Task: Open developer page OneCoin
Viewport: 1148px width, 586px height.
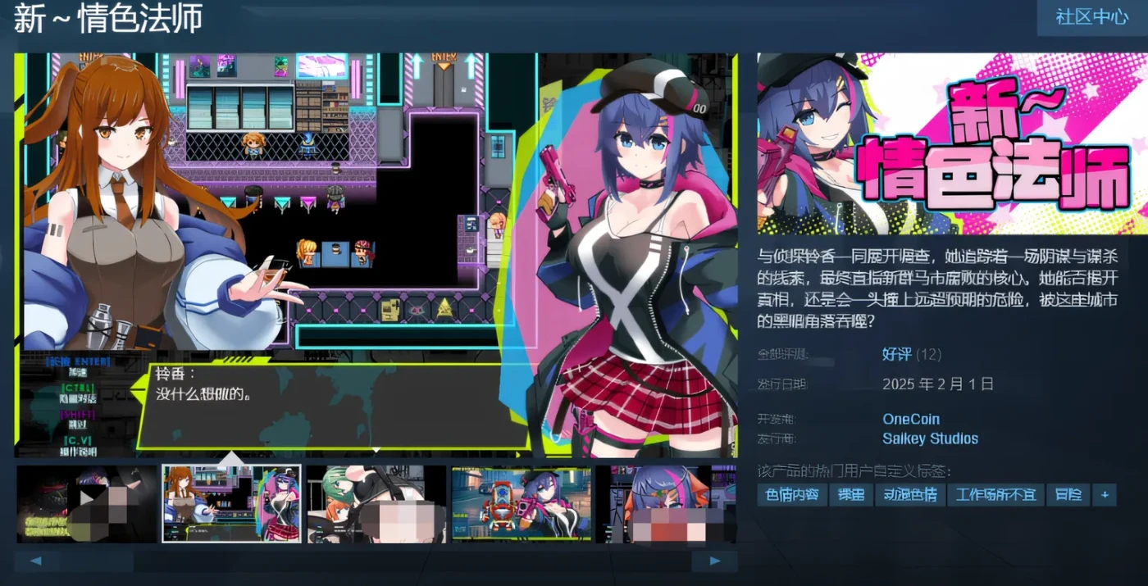Action: point(911,419)
